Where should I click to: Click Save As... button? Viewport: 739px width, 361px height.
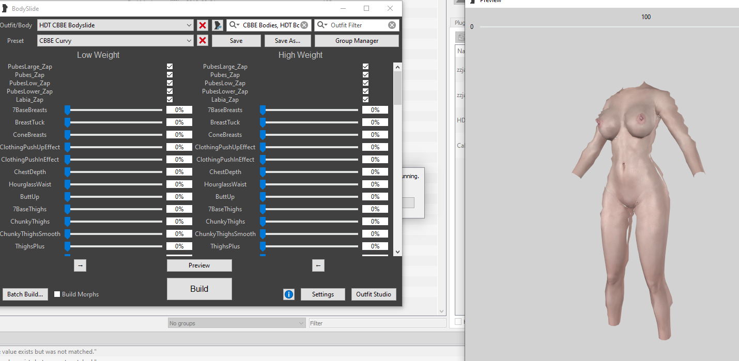(x=287, y=41)
